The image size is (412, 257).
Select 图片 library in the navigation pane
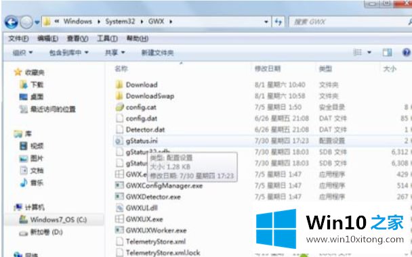coord(37,158)
